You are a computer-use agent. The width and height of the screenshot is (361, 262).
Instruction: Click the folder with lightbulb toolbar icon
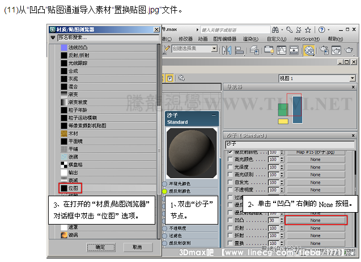click(269, 50)
